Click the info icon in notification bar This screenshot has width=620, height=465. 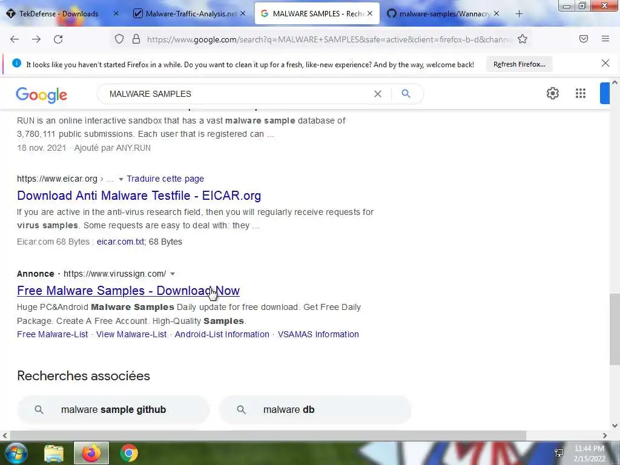[16, 63]
